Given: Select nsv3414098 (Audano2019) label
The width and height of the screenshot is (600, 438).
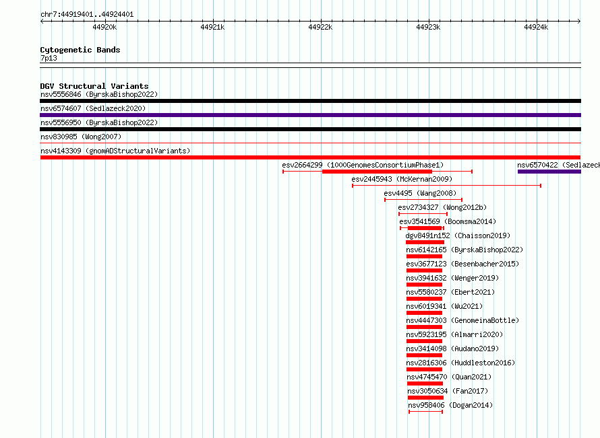Looking at the screenshot, I should click(x=452, y=349).
